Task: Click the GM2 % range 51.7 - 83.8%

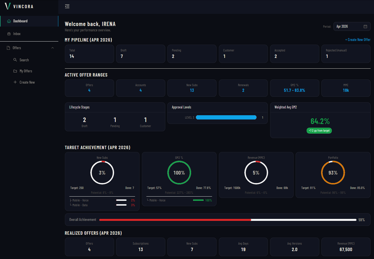Action: (294, 90)
